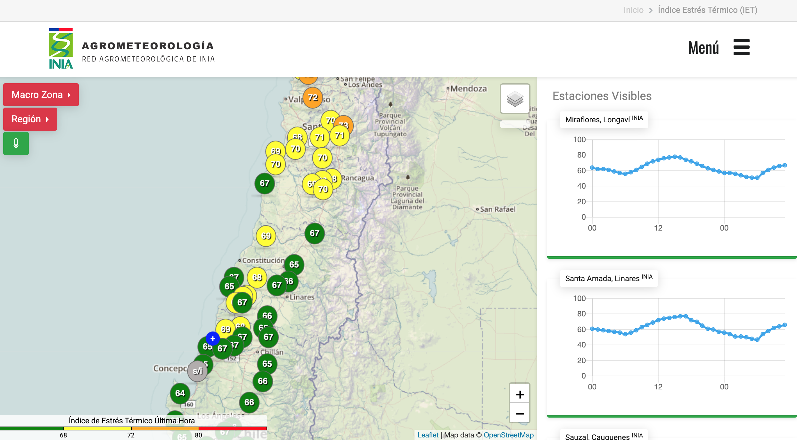Image resolution: width=797 pixels, height=440 pixels.
Task: Click green 67 marker on the coast
Action: 265,183
